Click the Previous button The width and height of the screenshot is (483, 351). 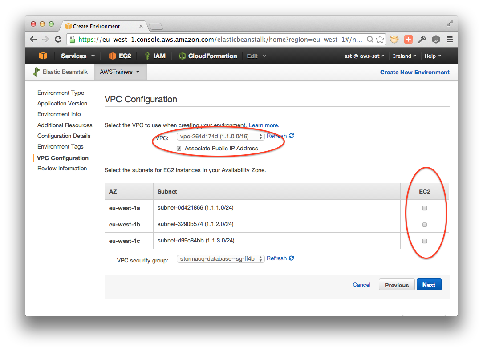(397, 285)
